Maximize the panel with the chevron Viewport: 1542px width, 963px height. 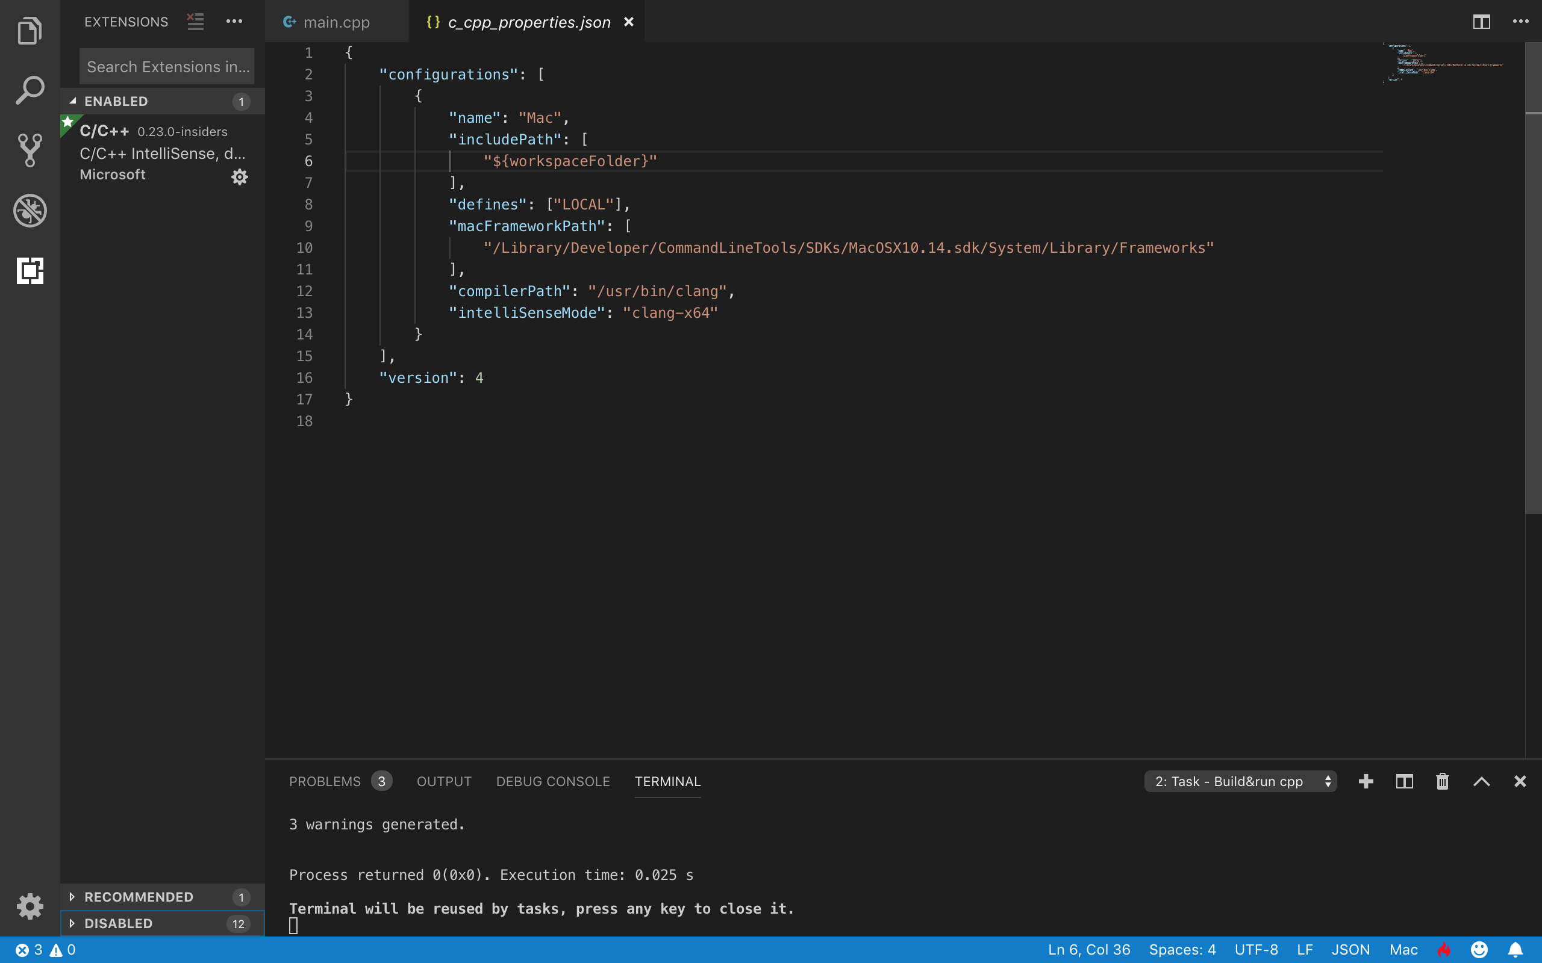point(1482,781)
